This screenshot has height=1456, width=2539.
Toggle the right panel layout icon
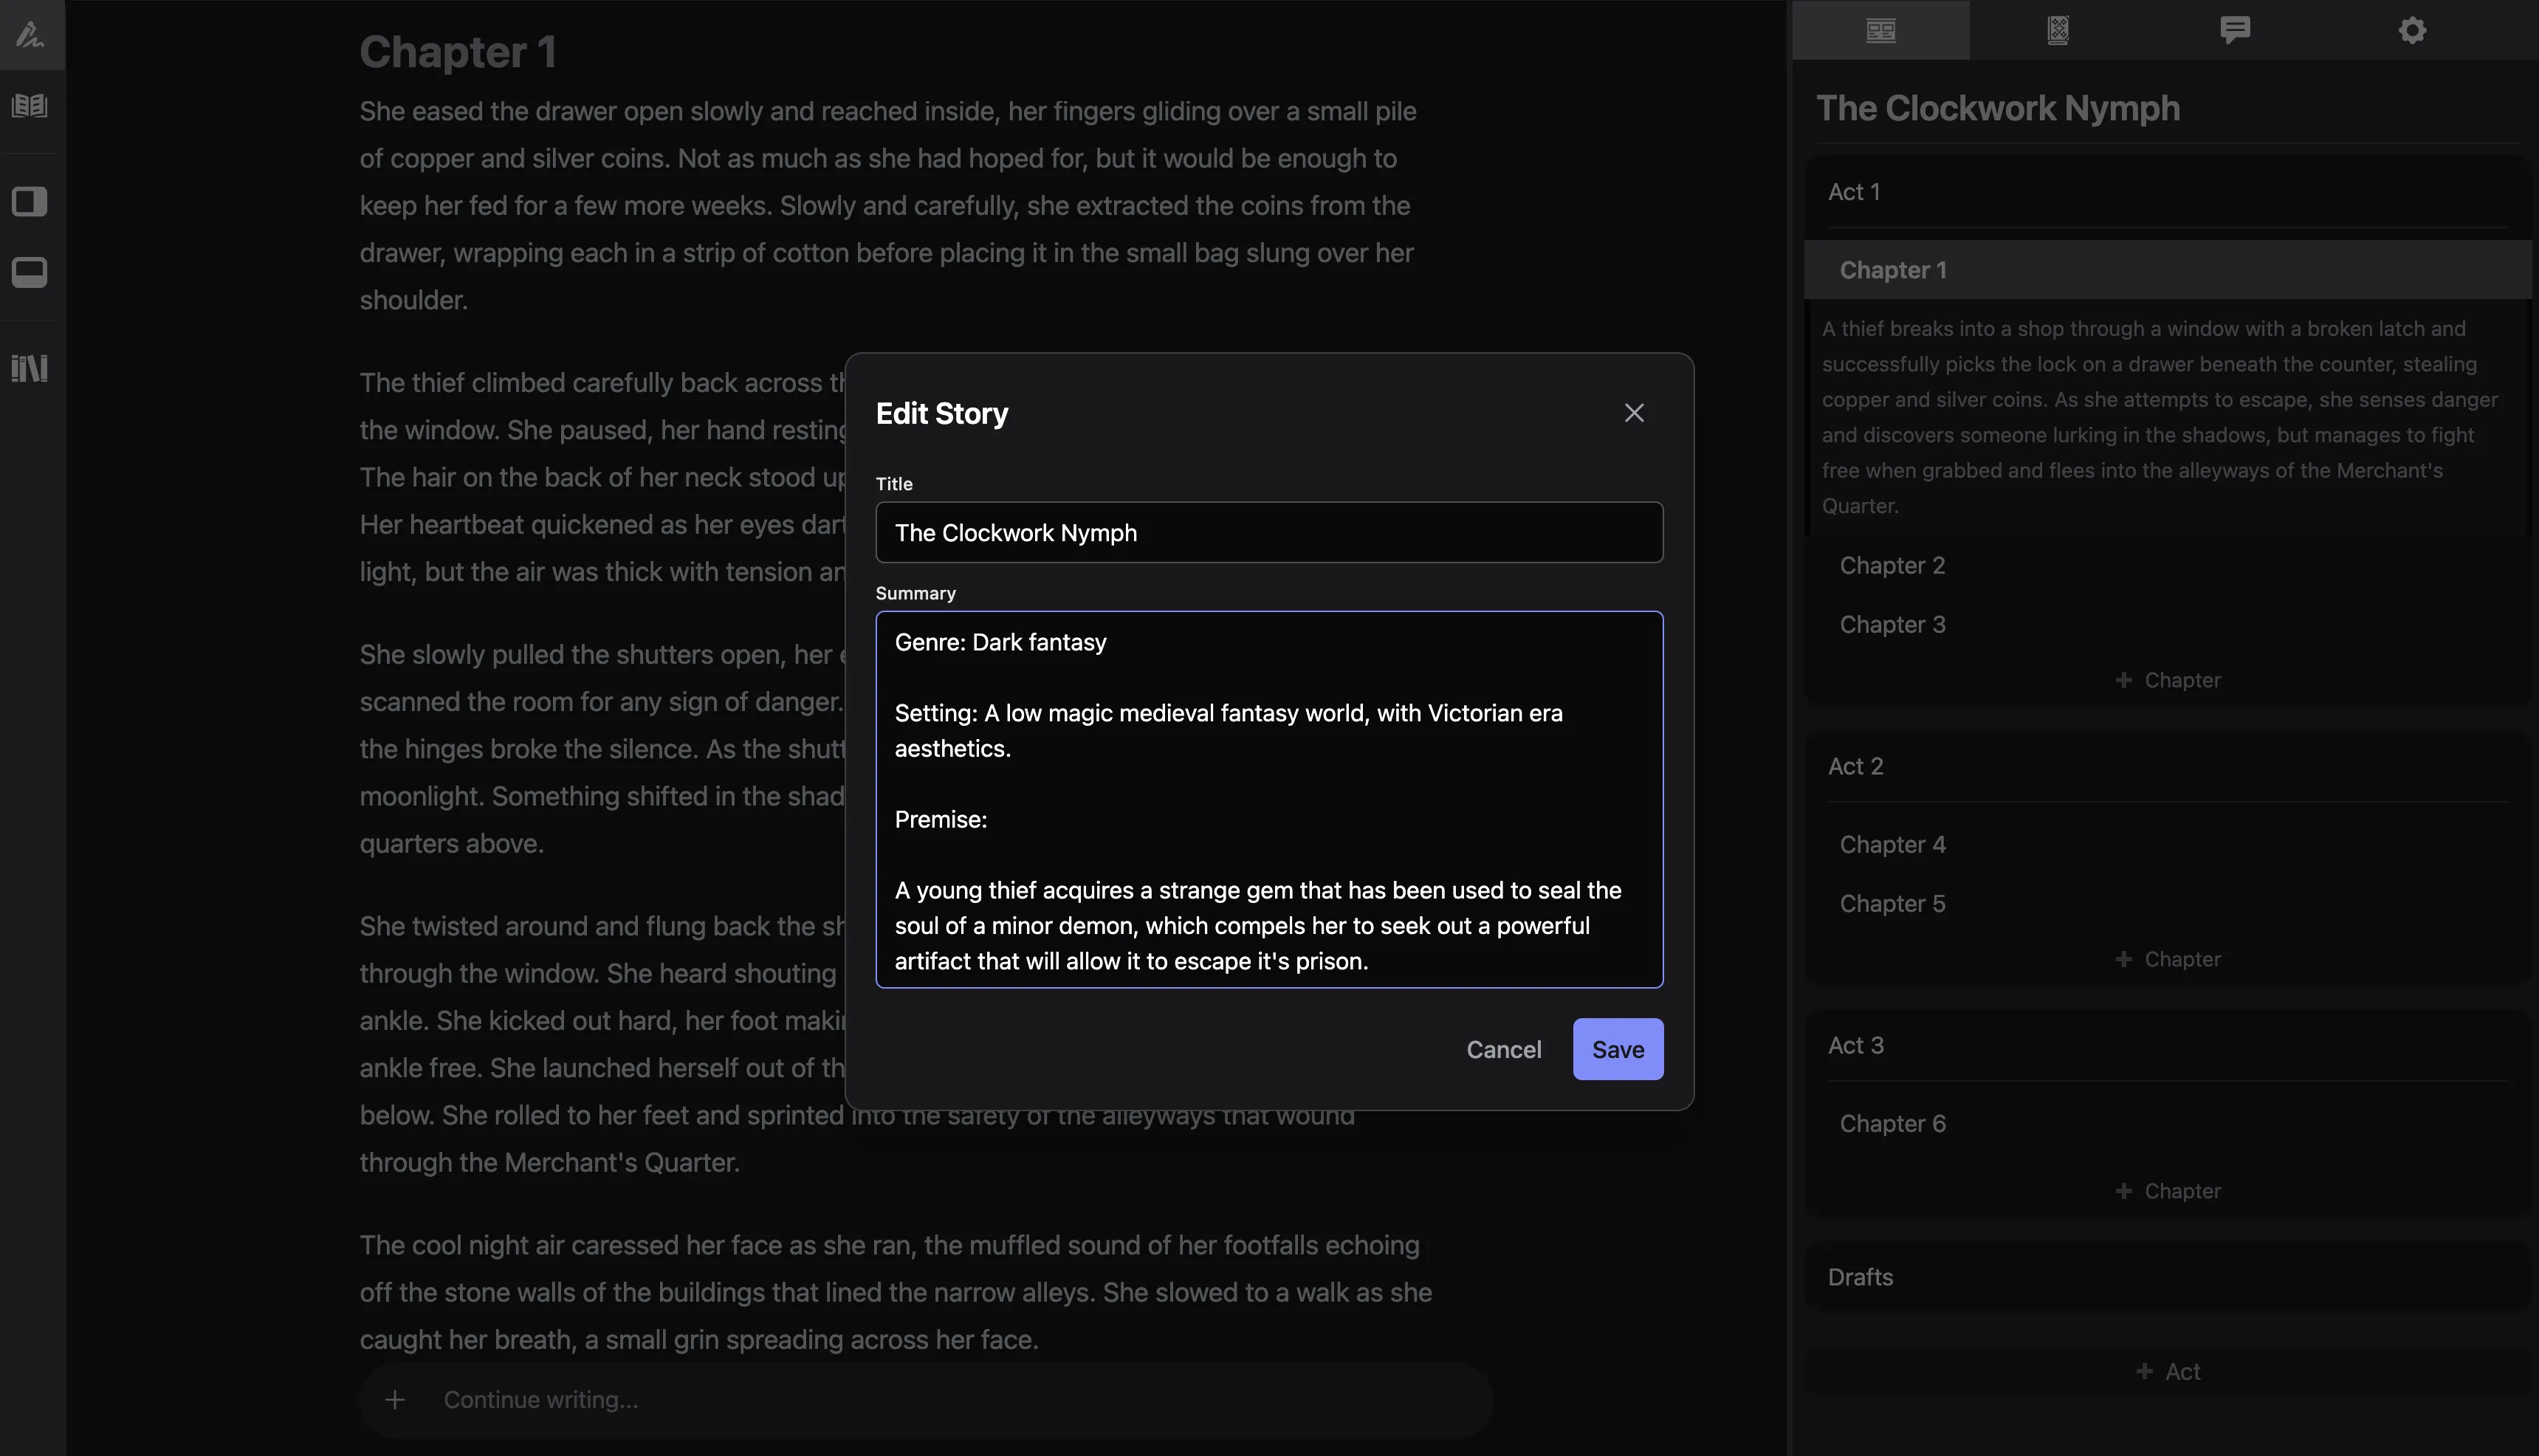(29, 200)
